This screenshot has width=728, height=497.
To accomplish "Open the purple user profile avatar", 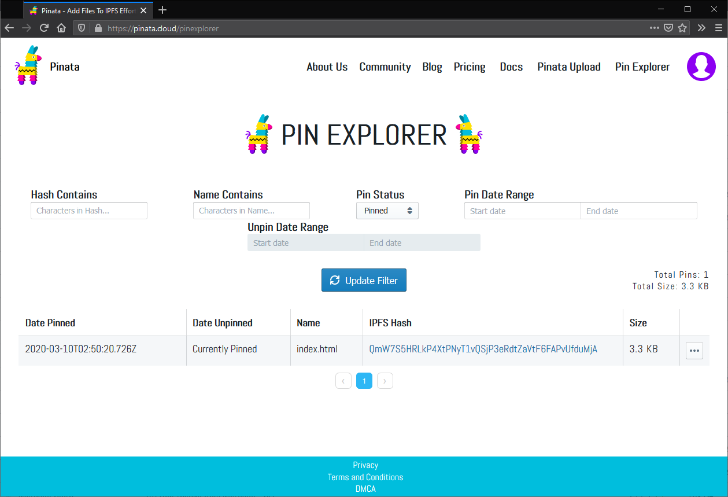I will tap(701, 67).
